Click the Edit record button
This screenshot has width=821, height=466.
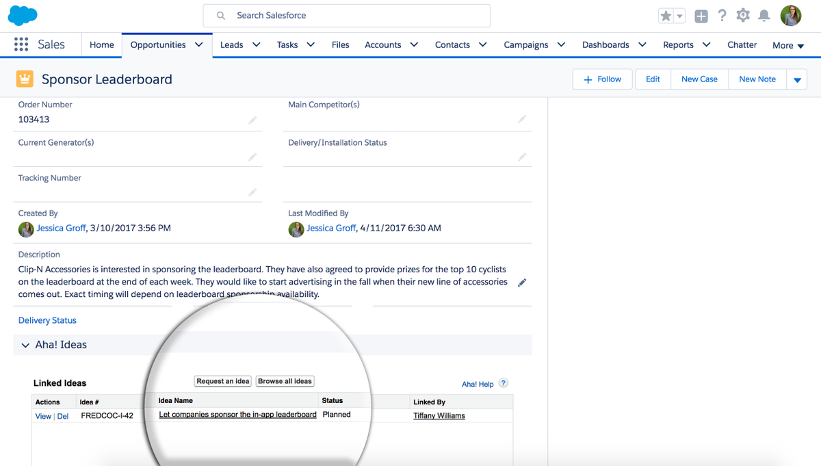(653, 79)
